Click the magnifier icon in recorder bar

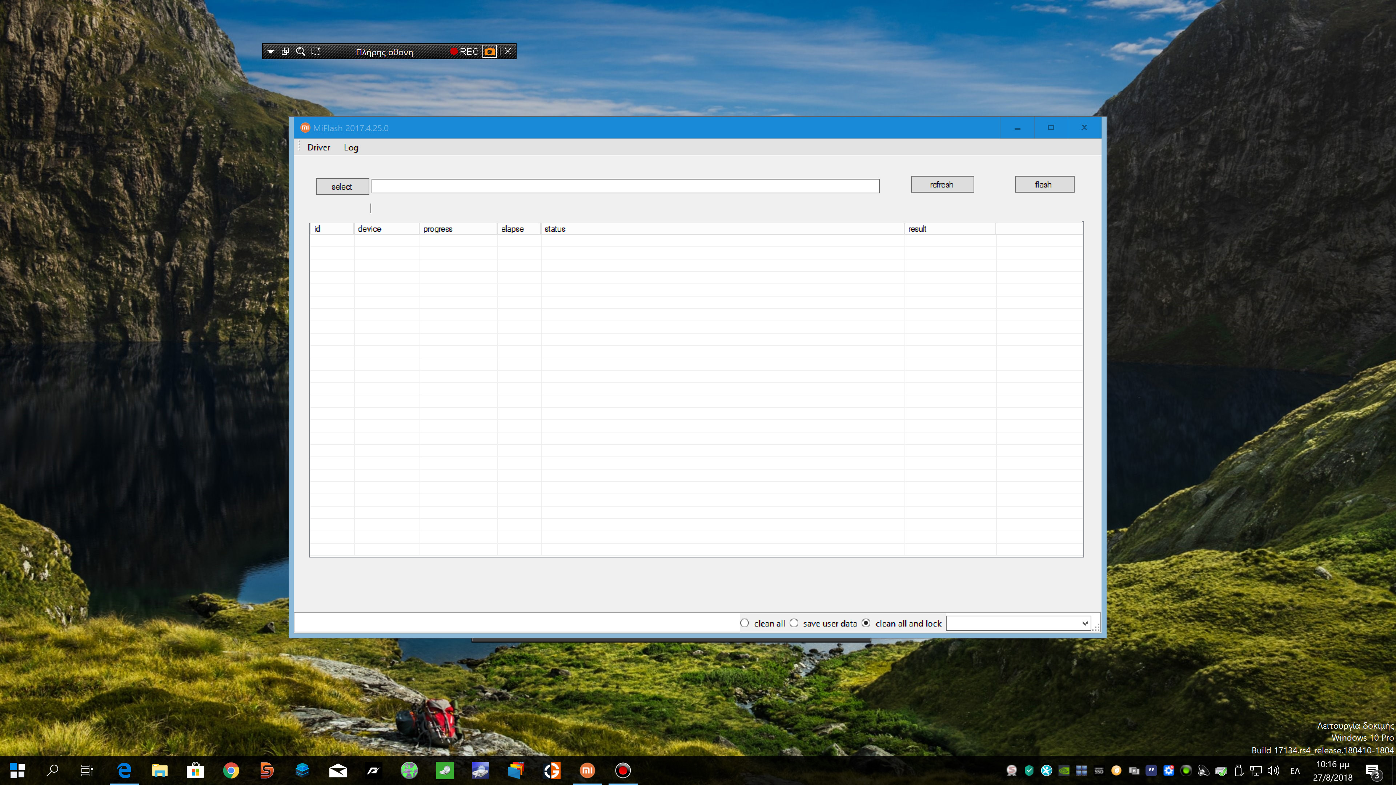point(301,52)
